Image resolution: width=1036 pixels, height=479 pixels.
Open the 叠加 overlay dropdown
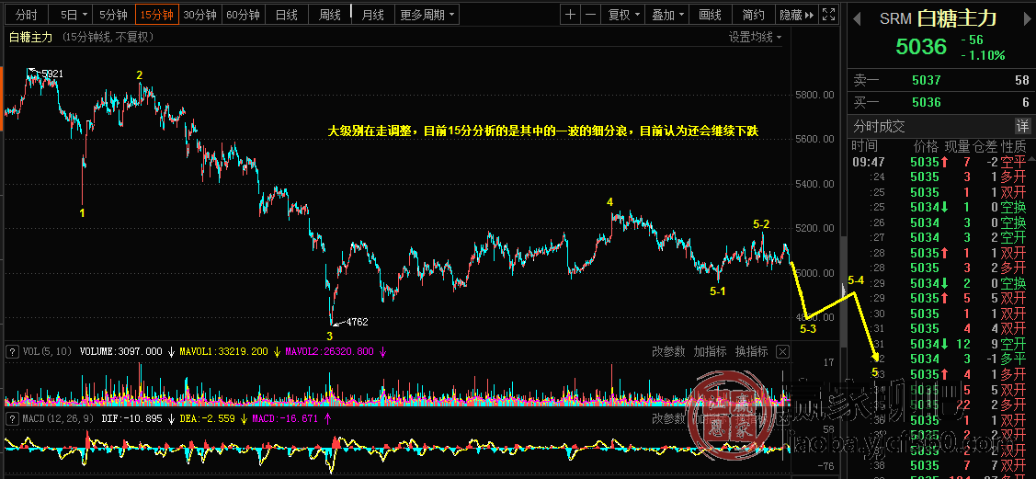(x=667, y=15)
